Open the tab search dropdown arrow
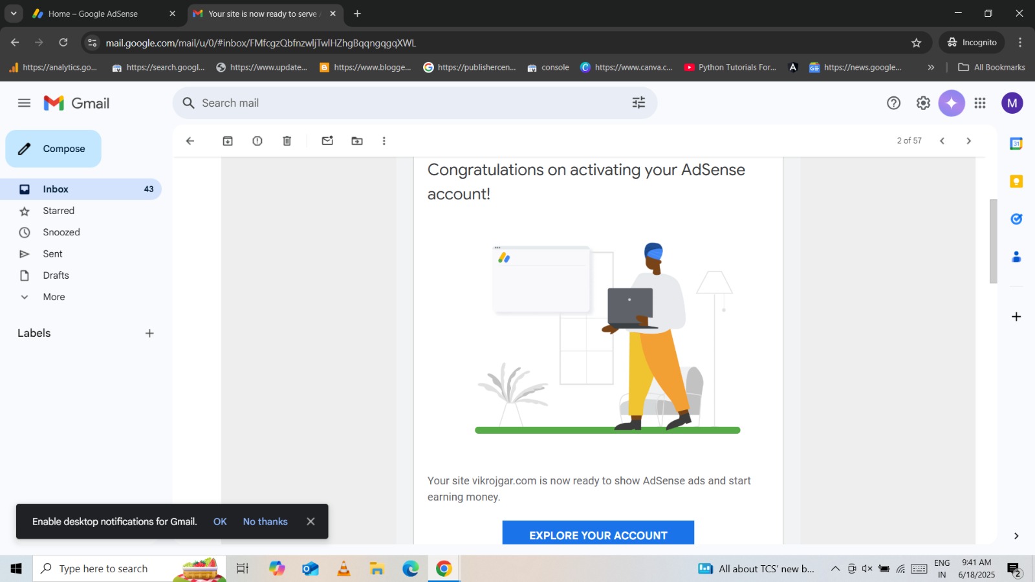Screen dimensions: 1035x582 click(x=13, y=14)
